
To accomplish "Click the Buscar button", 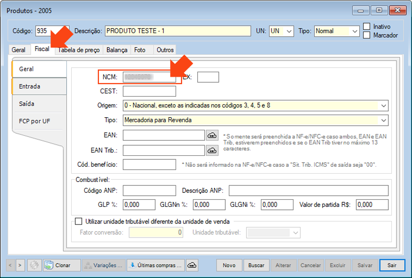I will pos(256,265).
